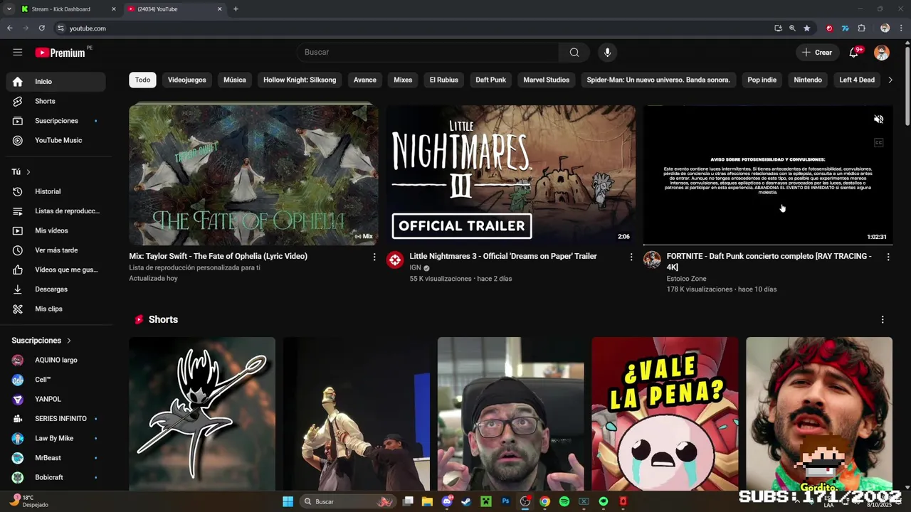
Task: Open the IGN channel avatar
Action: click(x=395, y=260)
